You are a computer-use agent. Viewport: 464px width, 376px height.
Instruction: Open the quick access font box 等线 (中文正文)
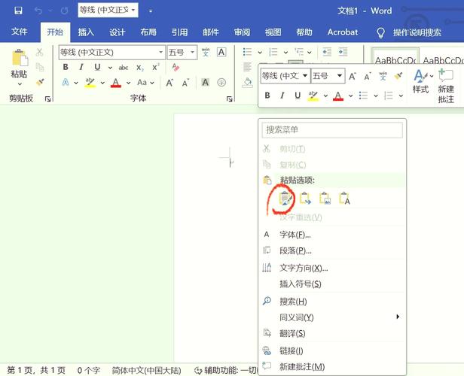coord(108,11)
